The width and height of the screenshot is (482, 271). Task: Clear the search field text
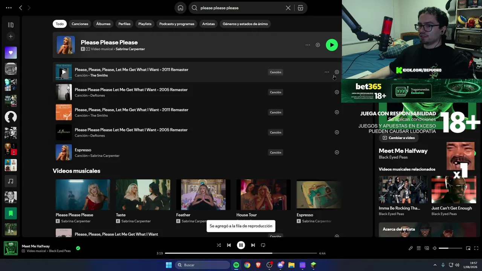coord(288,8)
